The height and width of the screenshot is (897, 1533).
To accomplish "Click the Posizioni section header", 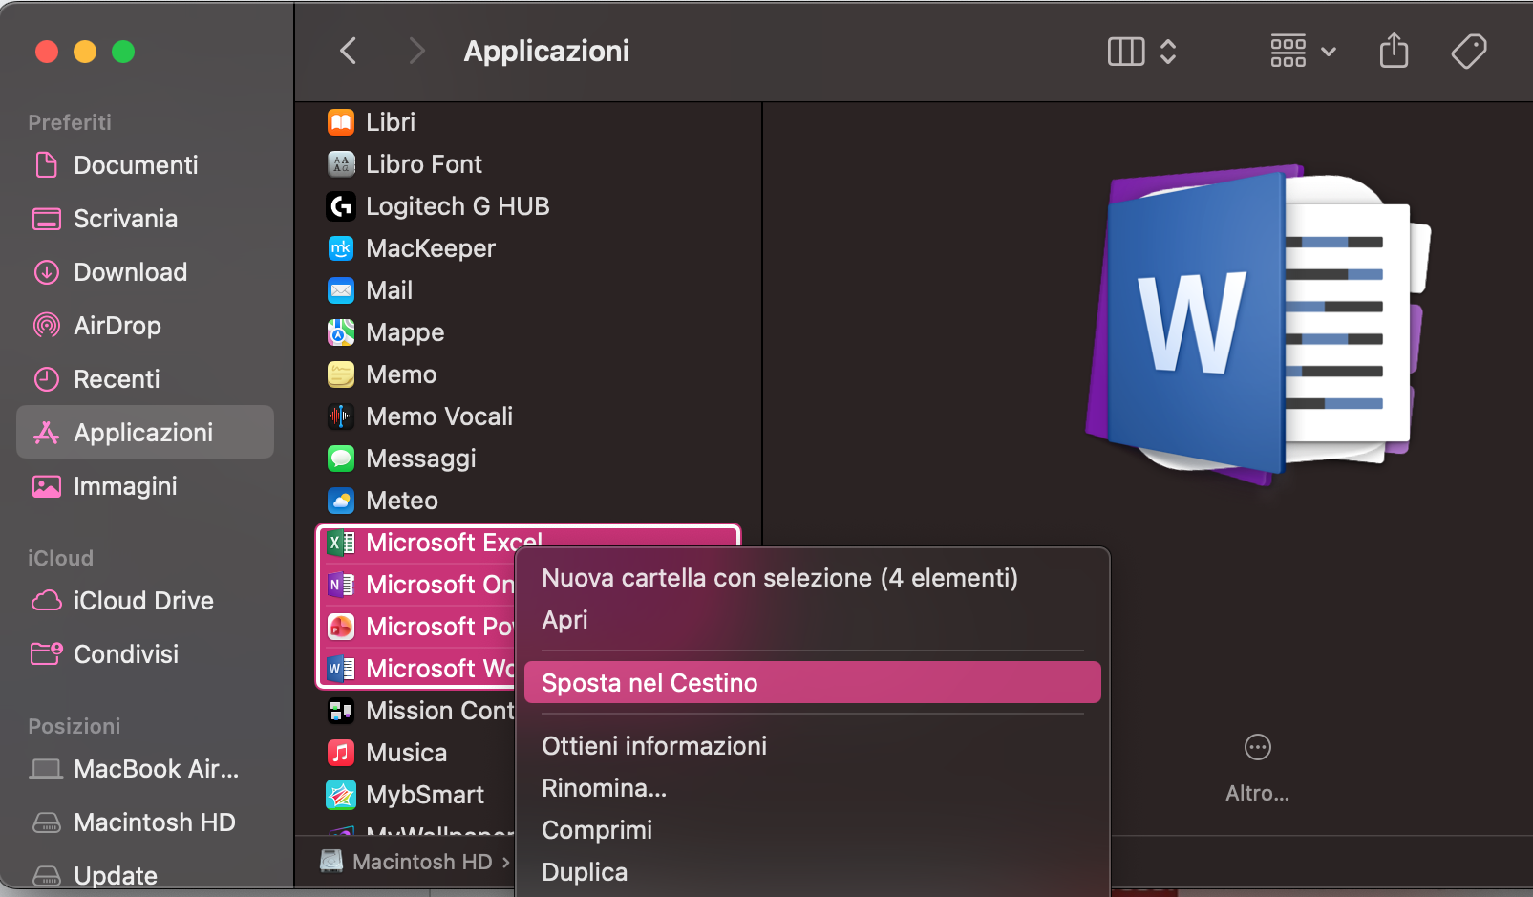I will point(75,726).
